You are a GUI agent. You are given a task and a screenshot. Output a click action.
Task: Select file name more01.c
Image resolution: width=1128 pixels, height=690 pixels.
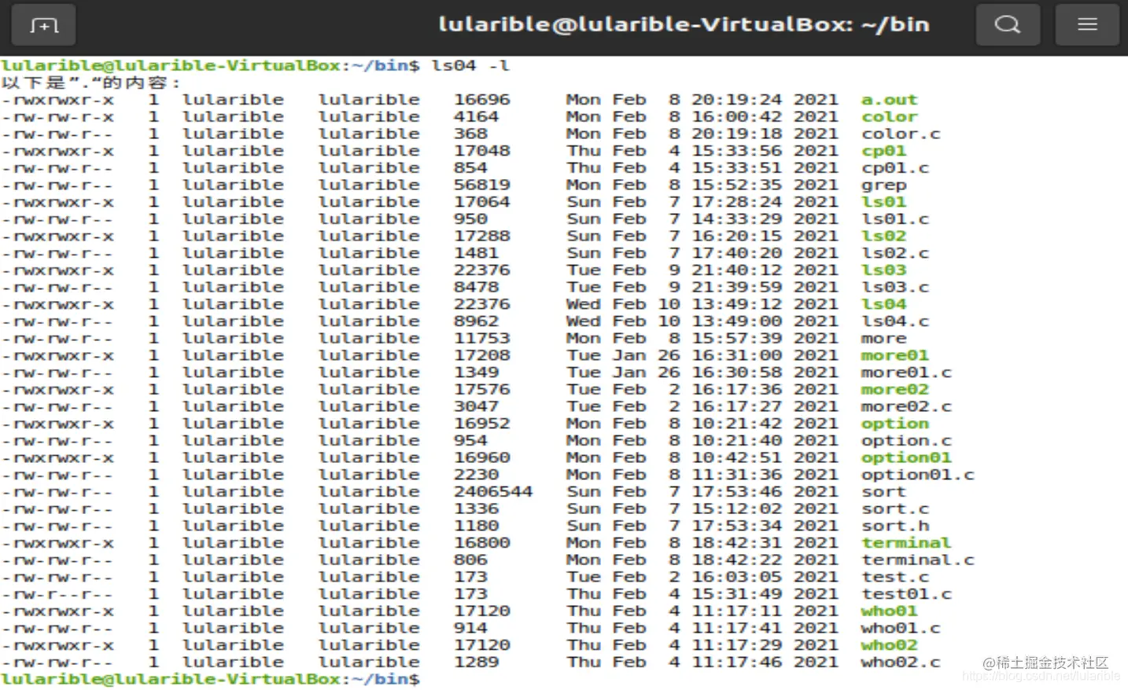pyautogui.click(x=906, y=373)
